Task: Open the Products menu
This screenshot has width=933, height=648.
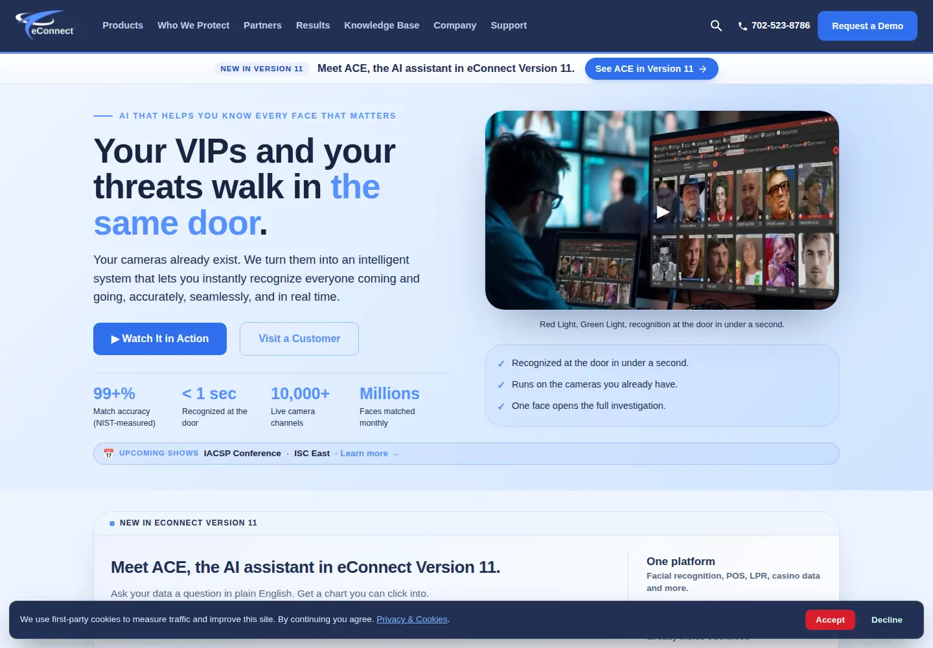Action: 122,25
